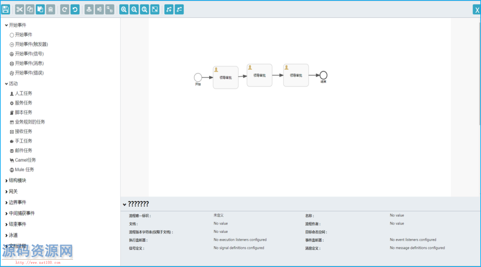The width and height of the screenshot is (481, 267).
Task: Click the same size toolbar icon
Action: point(110,10)
